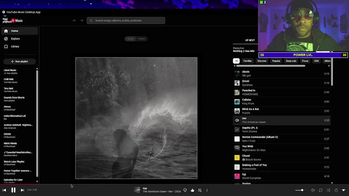Click the now-playing speaker icon for Her

(237, 120)
